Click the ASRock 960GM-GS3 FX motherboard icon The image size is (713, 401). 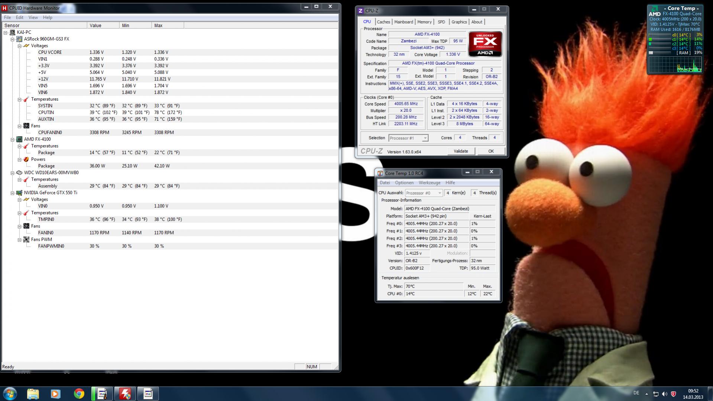point(19,39)
